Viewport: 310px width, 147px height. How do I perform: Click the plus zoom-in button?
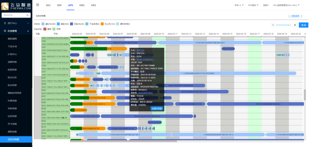[295, 25]
